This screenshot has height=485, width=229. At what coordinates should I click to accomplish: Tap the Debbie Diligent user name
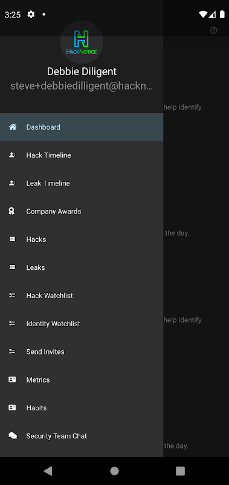[82, 72]
